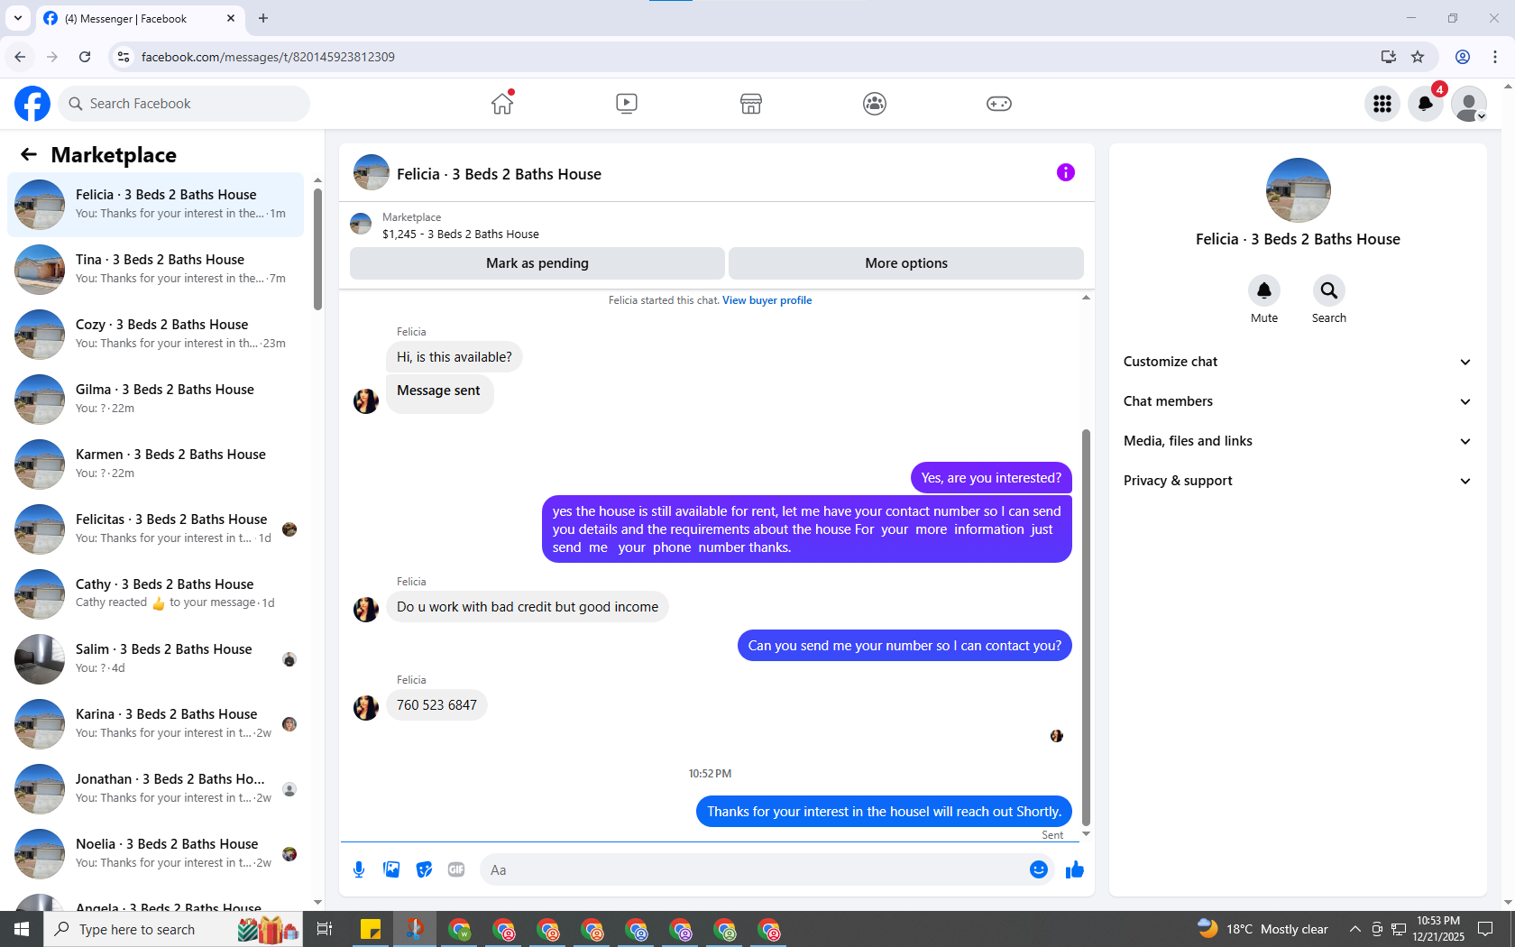Open the Noelia 3 Beds chat
Screen dimensions: 1515x947
(155, 854)
